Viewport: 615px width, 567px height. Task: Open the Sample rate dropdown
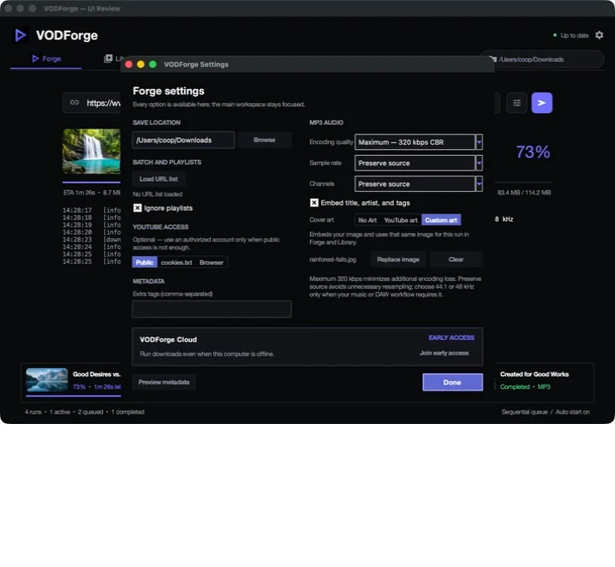pyautogui.click(x=419, y=163)
